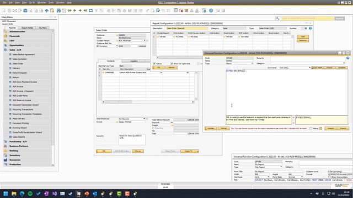Screen dimensions: 353x198
Task: Open the Form State Normal dropdown
Action: point(302,177)
